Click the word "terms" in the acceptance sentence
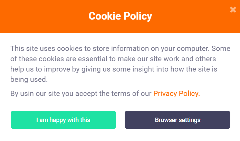Image resolution: width=240 pixels, height=141 pixels. pyautogui.click(x=121, y=94)
